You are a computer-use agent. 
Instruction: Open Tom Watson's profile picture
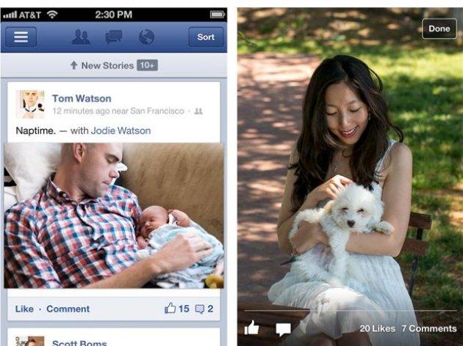(30, 104)
